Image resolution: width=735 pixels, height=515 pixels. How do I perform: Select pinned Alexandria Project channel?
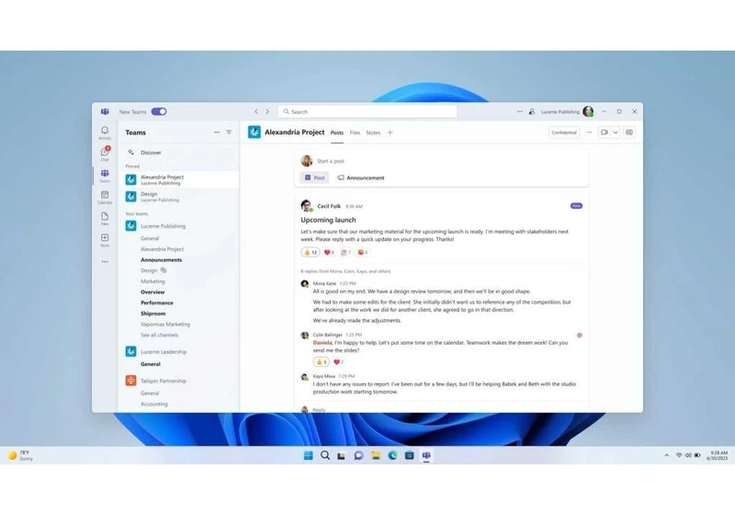point(178,179)
